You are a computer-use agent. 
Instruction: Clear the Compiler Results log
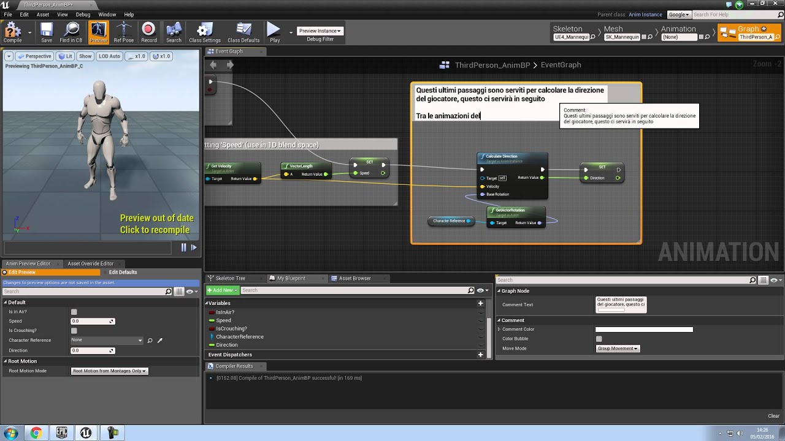(x=774, y=417)
